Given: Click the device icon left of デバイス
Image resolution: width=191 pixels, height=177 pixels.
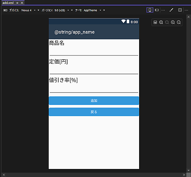Looking at the screenshot, I should pyautogui.click(x=5, y=10).
